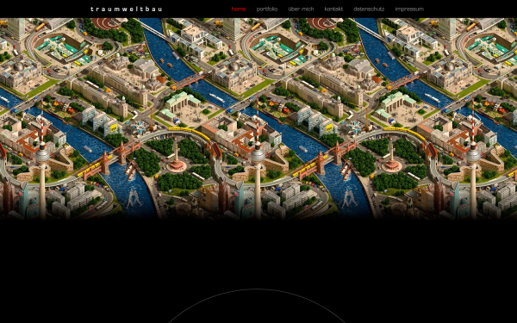517x323 pixels.
Task: Click the traumweltbau site logo
Action: pyautogui.click(x=127, y=9)
